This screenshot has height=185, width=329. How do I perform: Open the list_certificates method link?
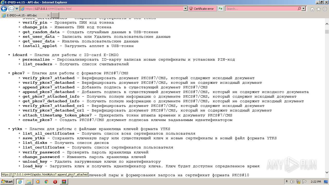click(x=43, y=147)
